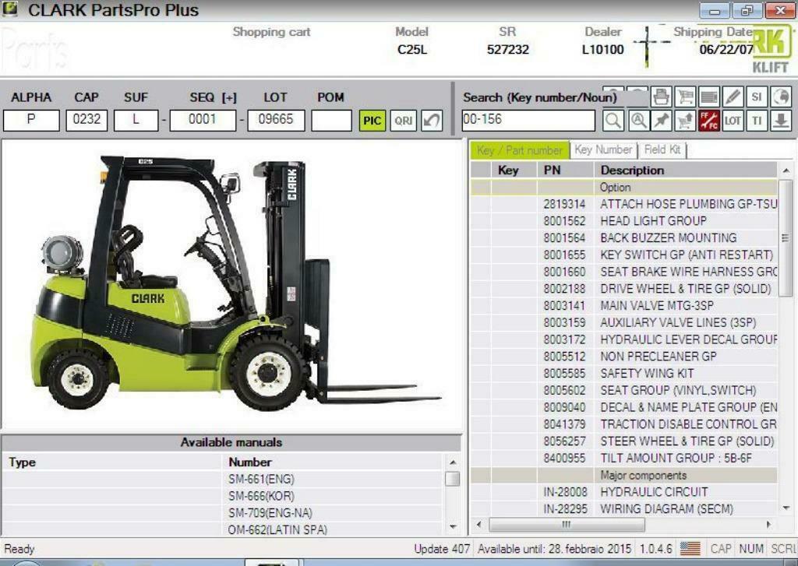
Task: Select SEAT GROUP (VINYL,SWITCH) row
Action: (x=624, y=391)
